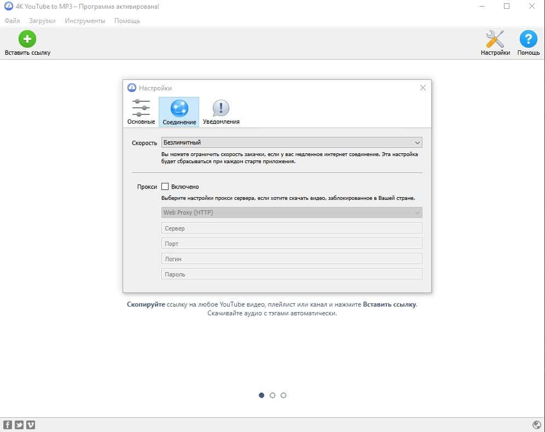The image size is (545, 432).
Task: Minimize the 4K YouTube to MP3 window
Action: pyautogui.click(x=482, y=6)
